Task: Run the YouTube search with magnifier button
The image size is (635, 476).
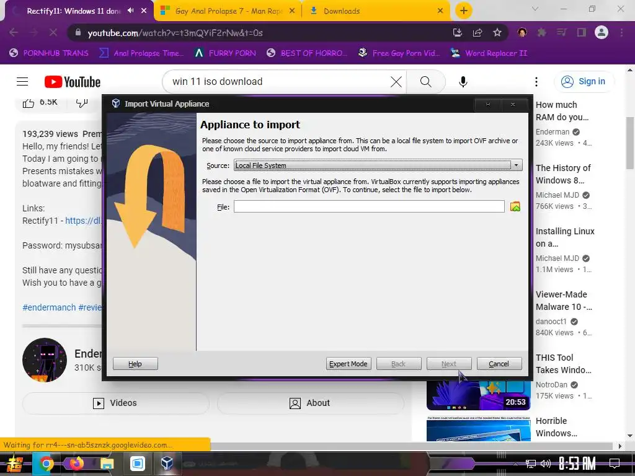Action: 425,82
